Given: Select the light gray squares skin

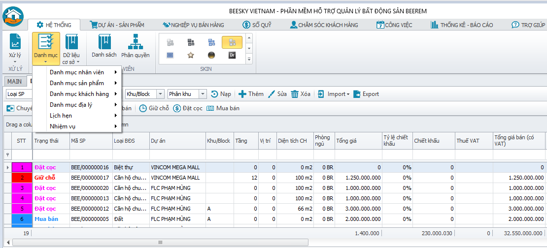Looking at the screenshot, I should [x=170, y=42].
